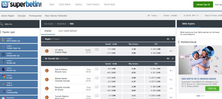Click the Türkiye Süper Lig league icon

tap(3, 47)
